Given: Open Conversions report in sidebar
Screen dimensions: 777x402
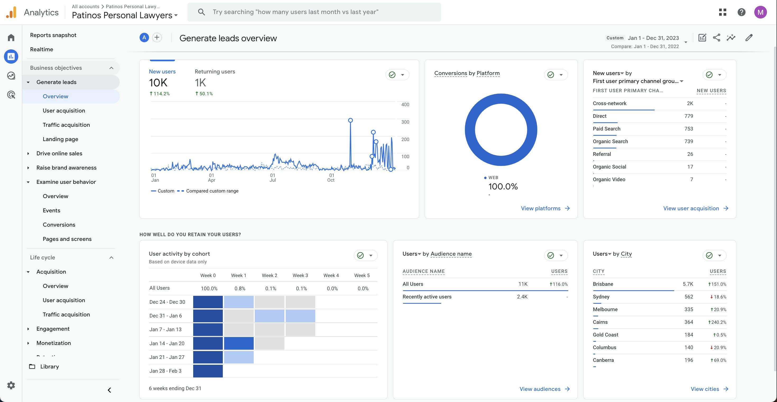Looking at the screenshot, I should pos(59,225).
